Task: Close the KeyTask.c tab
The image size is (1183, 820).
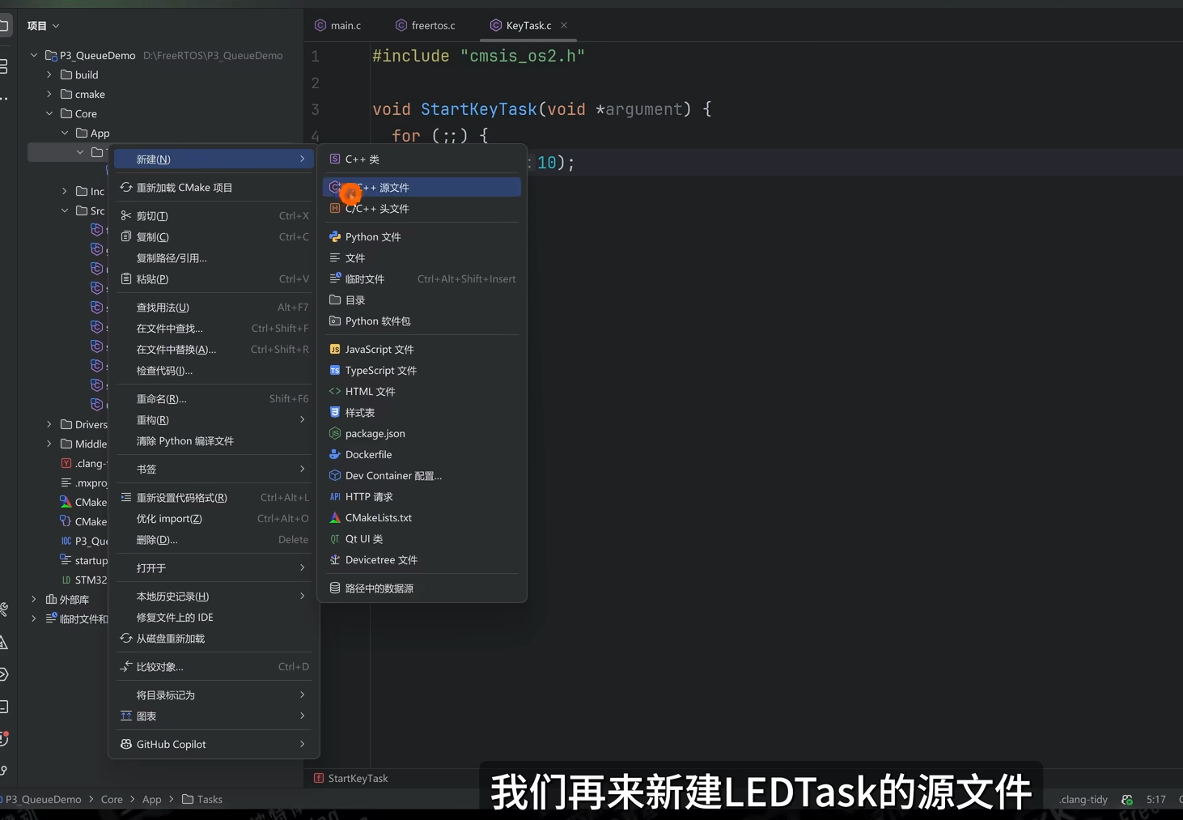Action: 564,25
